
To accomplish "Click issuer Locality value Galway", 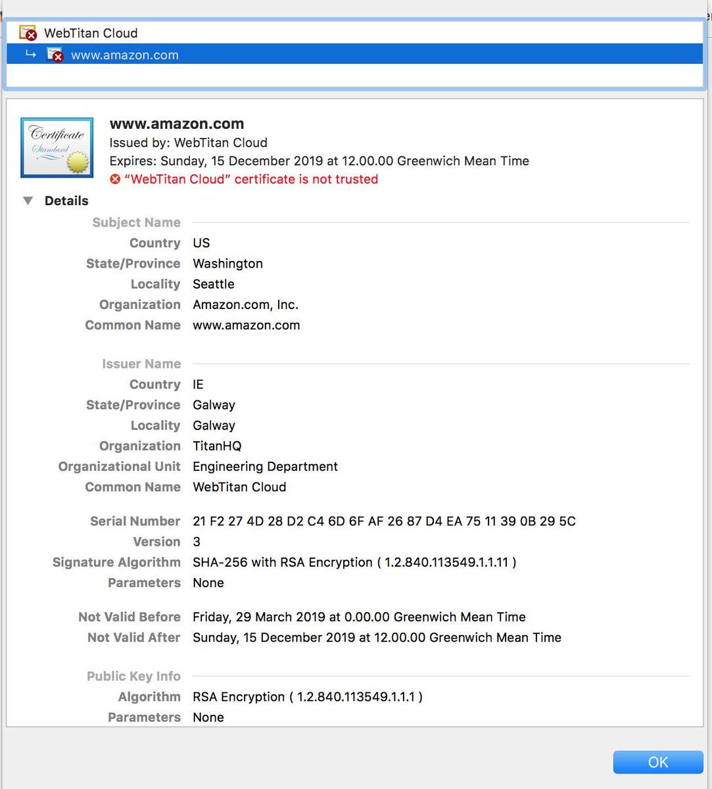I will point(214,425).
